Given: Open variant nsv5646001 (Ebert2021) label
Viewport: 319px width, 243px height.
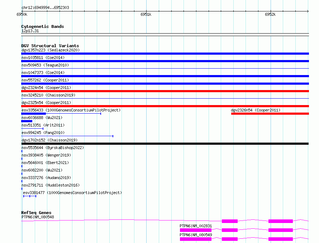Looking at the screenshot, I should point(45,163).
